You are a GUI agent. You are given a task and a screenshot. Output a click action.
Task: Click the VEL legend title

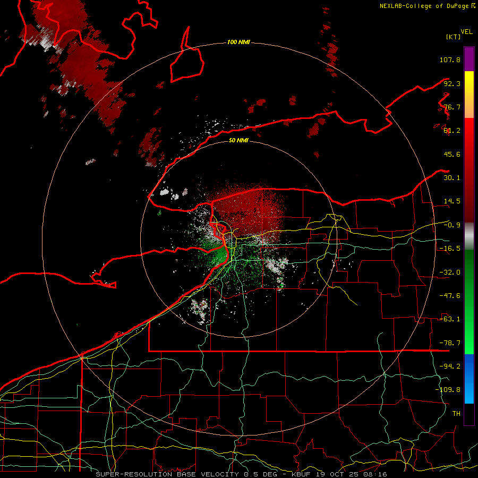coord(466,32)
